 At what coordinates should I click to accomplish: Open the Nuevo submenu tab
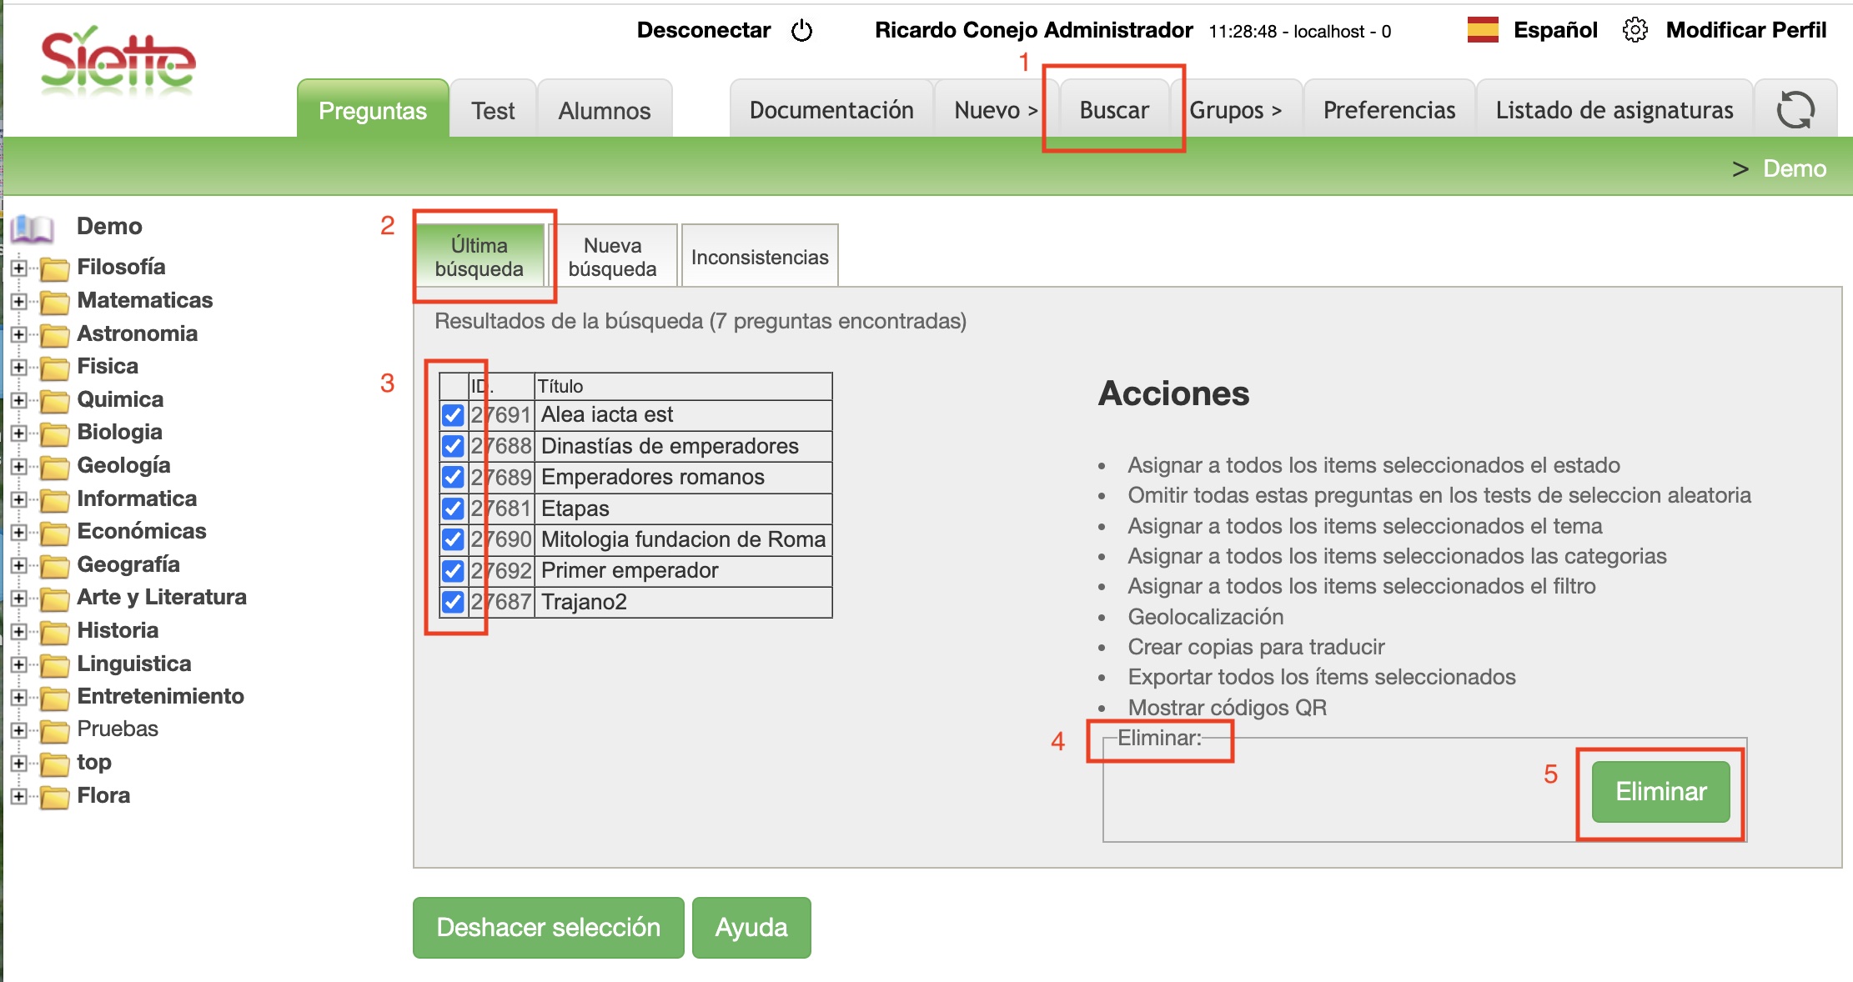995,110
